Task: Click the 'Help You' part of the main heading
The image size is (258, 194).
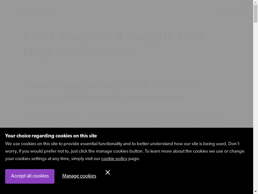Action: tap(50, 52)
